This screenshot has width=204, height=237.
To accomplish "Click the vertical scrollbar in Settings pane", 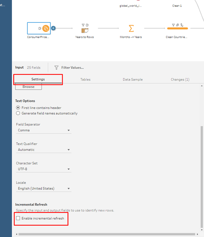I will 202,176.
